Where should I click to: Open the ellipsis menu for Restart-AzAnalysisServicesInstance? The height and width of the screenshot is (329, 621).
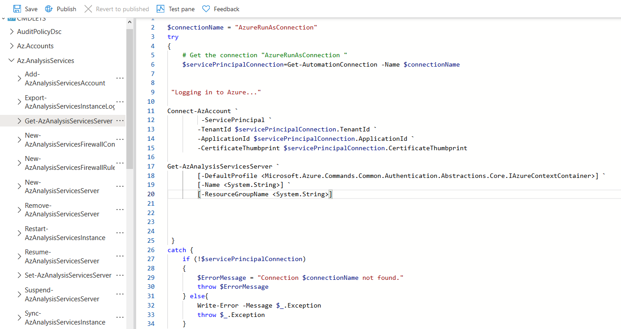click(120, 233)
